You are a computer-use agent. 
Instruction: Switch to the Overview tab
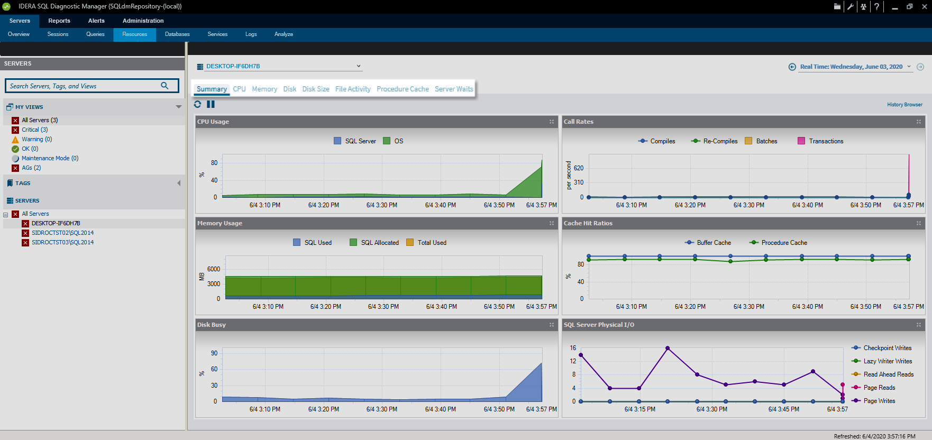coord(19,34)
